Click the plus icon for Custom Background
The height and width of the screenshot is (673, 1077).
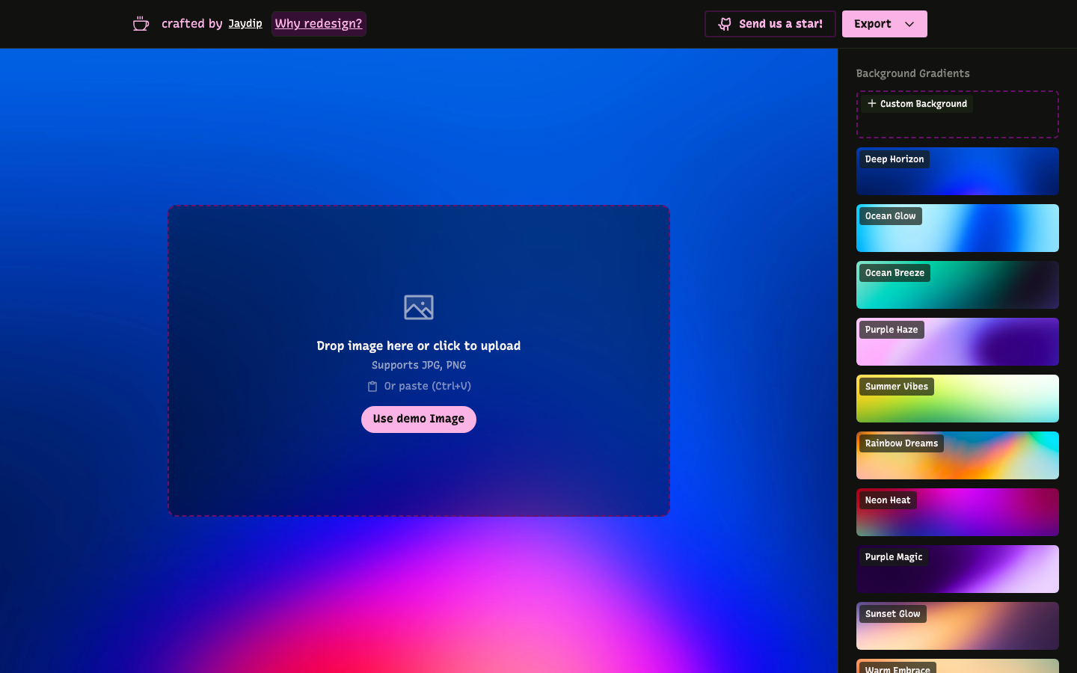(x=871, y=104)
